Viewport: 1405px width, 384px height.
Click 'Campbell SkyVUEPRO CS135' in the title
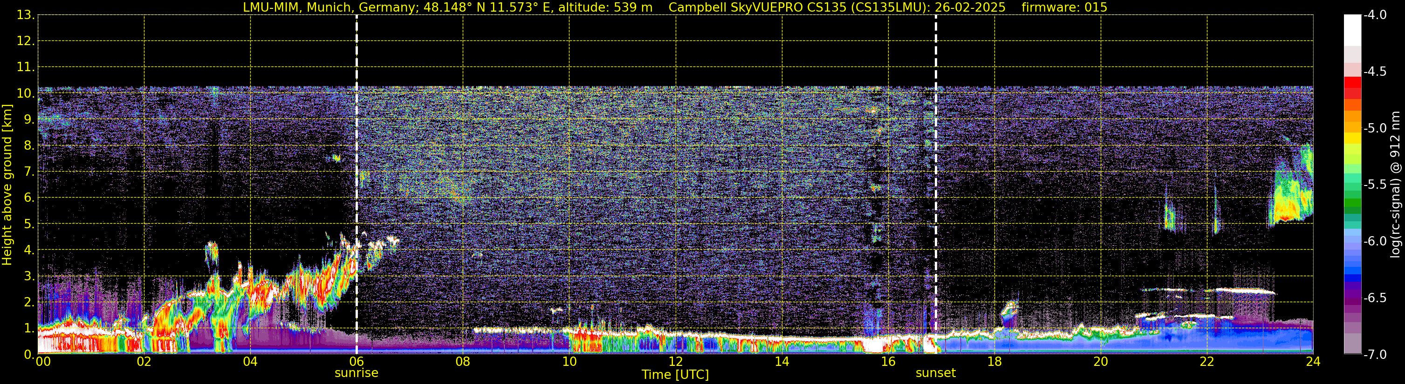(757, 7)
